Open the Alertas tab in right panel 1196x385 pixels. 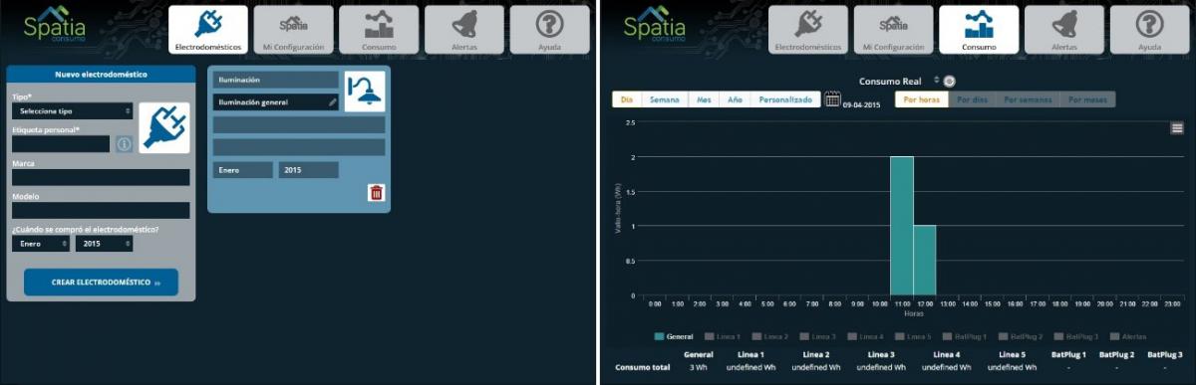tap(1064, 30)
